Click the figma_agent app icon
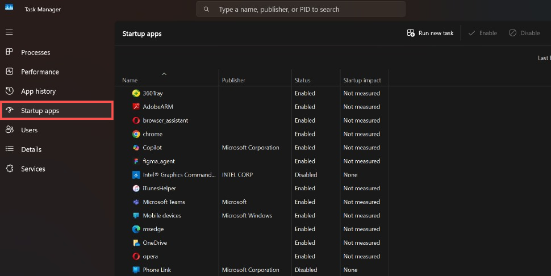The image size is (551, 276). (136, 161)
